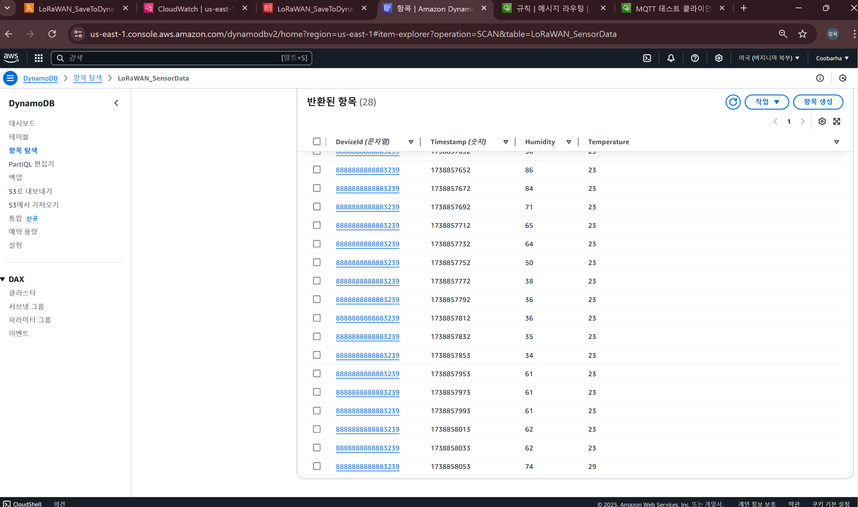The width and height of the screenshot is (858, 507).
Task: Open region selector 미국 (버지니아 북부)
Action: tap(769, 58)
